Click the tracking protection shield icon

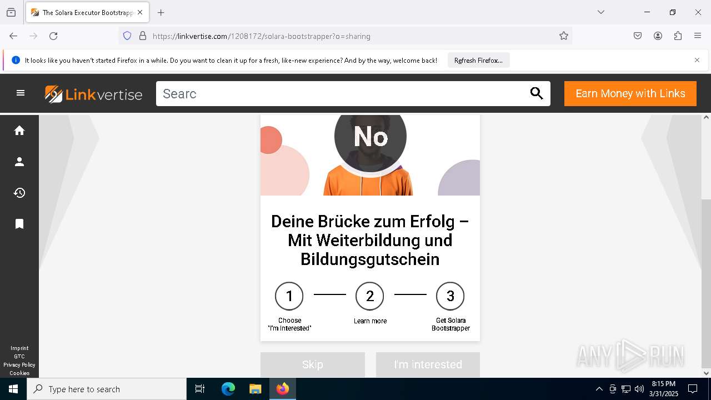coord(127,36)
